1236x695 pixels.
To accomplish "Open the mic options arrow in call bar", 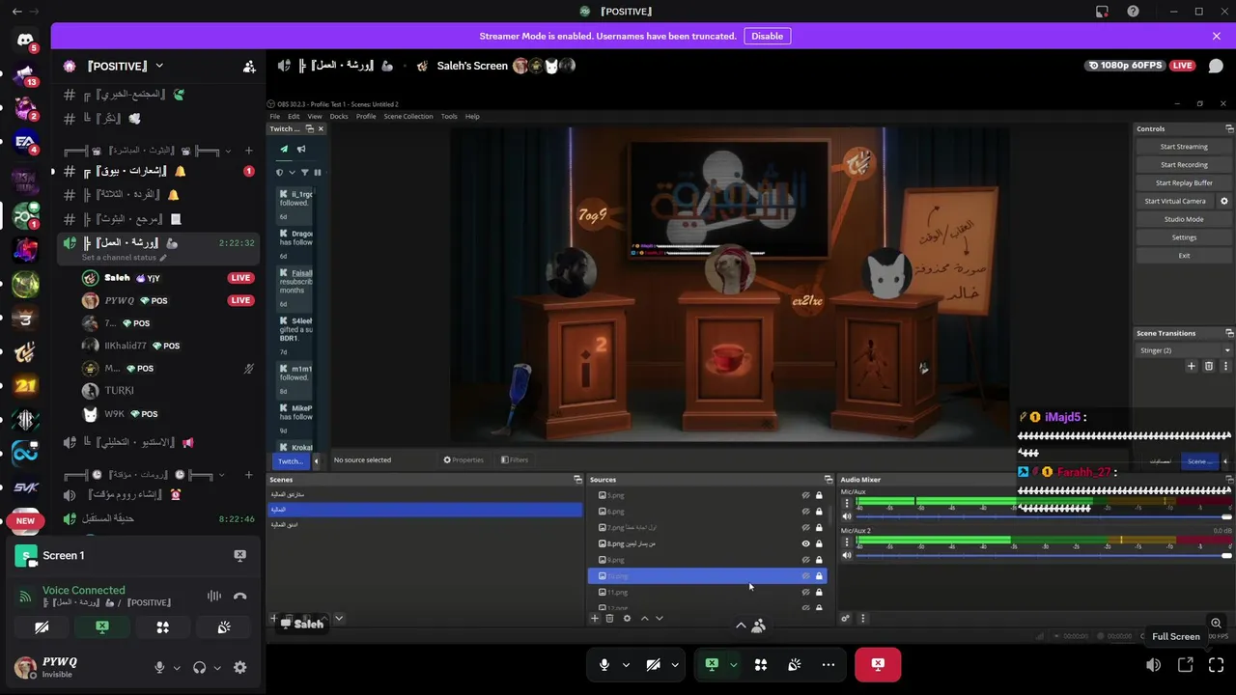I will point(626,664).
